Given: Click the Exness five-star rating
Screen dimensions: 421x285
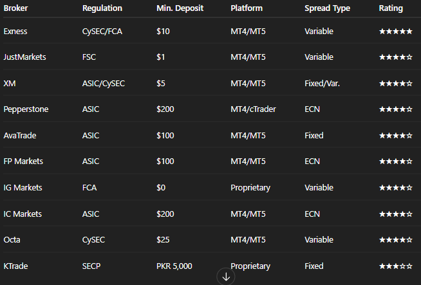Looking at the screenshot, I should pyautogui.click(x=395, y=32).
